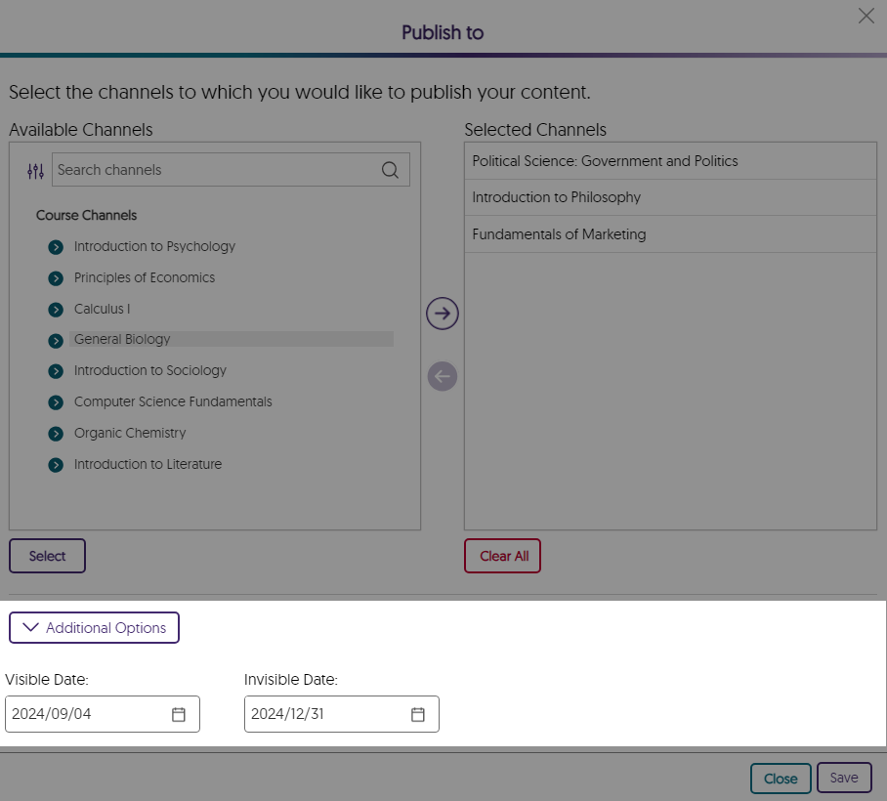Click the left arrow to remove a channel
887x801 pixels.
[x=442, y=376]
